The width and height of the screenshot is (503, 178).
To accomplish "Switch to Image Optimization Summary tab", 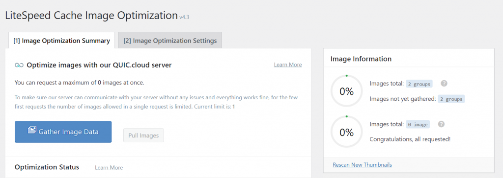I will 61,41.
